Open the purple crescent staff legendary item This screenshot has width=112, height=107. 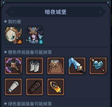13,66
